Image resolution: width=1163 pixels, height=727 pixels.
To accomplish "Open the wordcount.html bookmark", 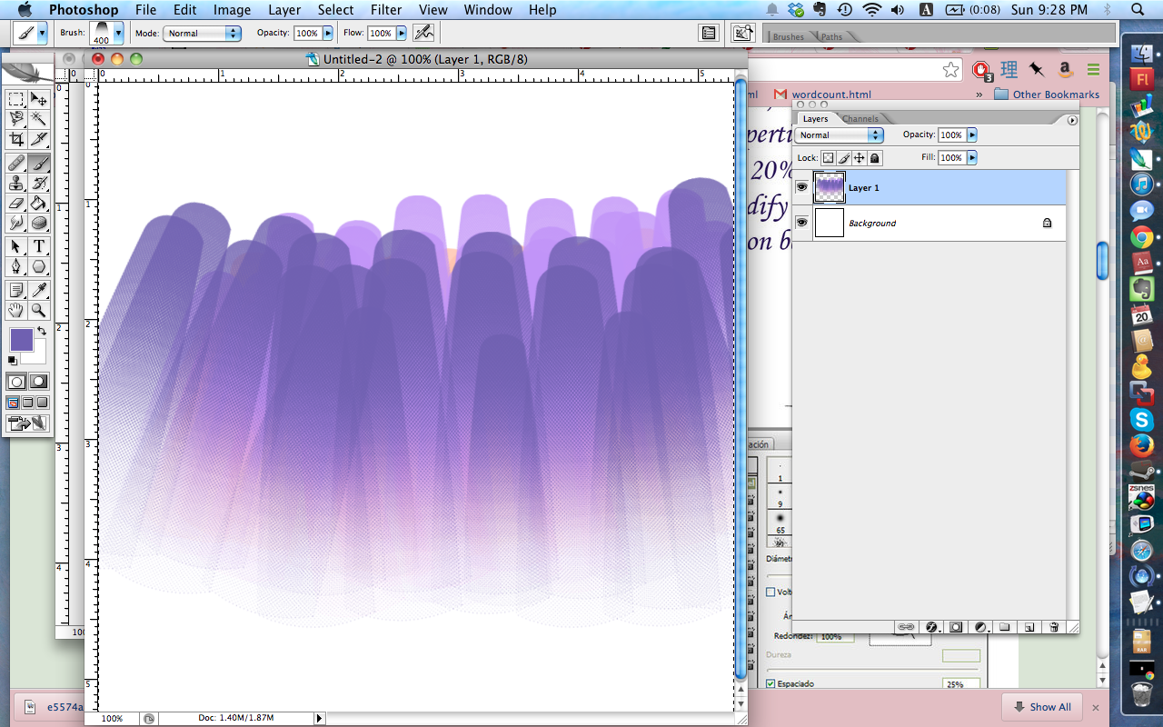I will (822, 95).
